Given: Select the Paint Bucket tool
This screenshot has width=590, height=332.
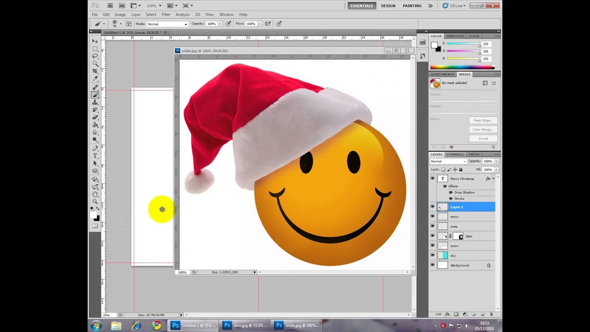Looking at the screenshot, I should click(x=95, y=125).
